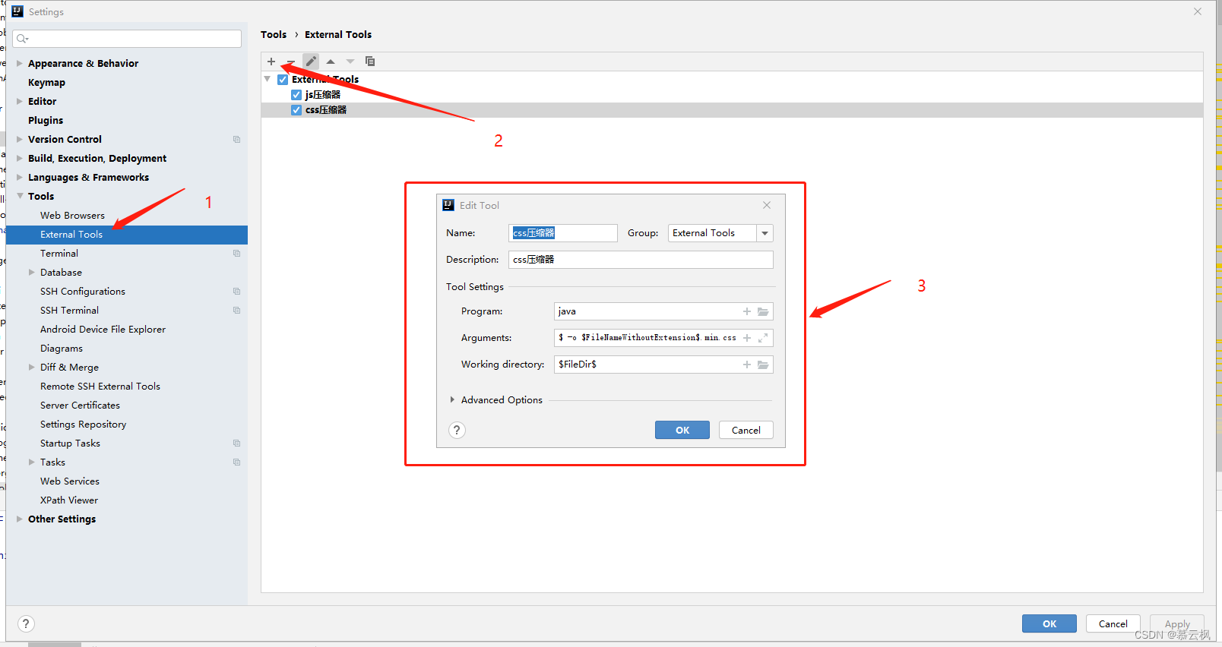
Task: Expand the Database settings arrow
Action: [32, 273]
